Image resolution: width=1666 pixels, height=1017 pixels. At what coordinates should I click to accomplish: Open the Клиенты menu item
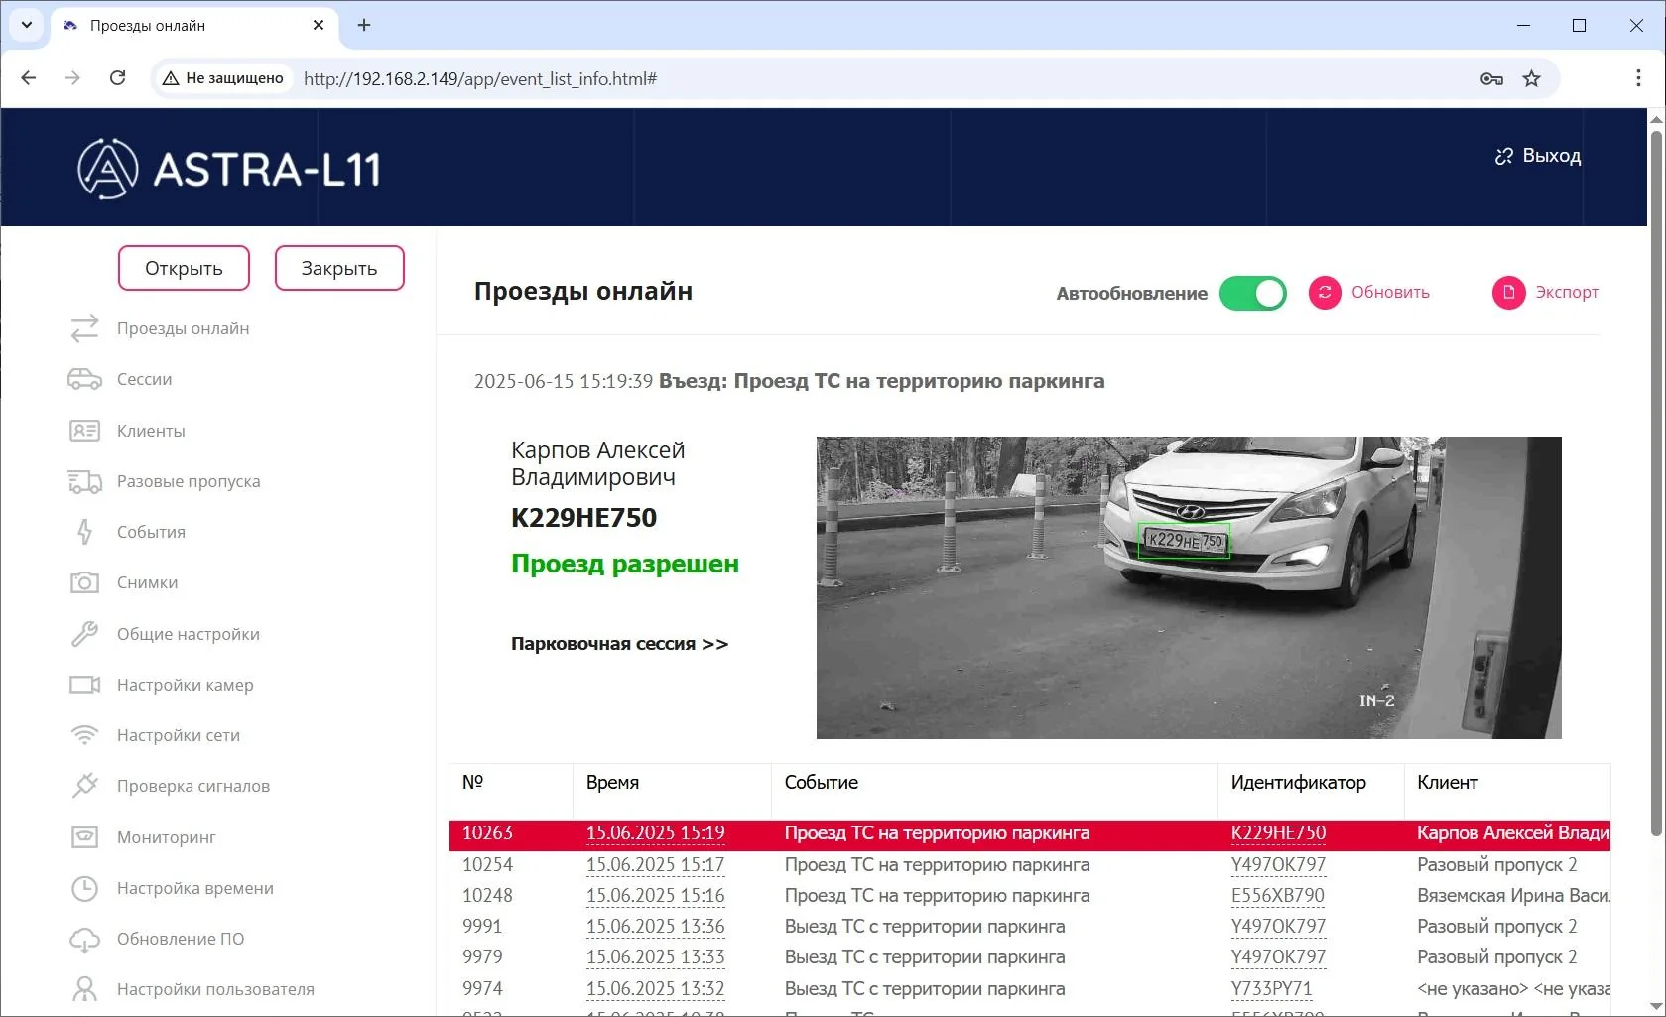pyautogui.click(x=151, y=431)
